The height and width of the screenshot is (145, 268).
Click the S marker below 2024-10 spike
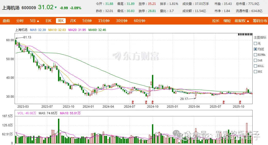point(152,102)
